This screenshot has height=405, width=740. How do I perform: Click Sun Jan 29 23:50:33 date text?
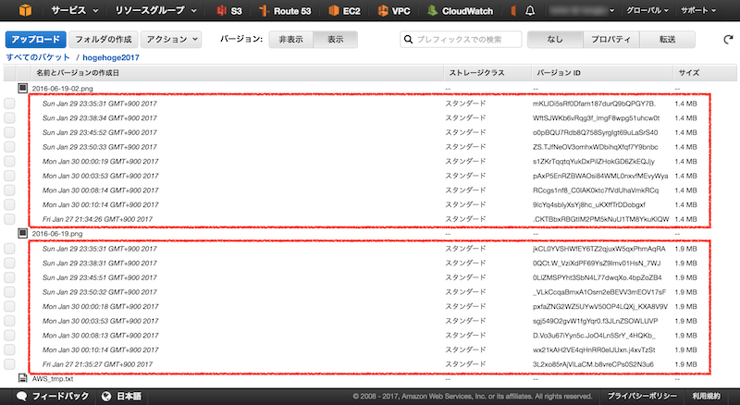[100, 147]
